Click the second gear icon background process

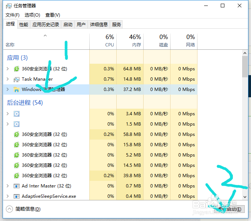coord(17,124)
